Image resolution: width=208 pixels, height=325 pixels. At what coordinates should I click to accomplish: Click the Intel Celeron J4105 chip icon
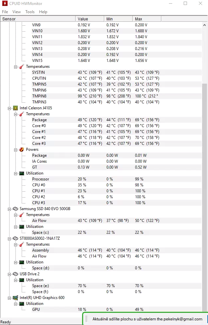coord(15,108)
